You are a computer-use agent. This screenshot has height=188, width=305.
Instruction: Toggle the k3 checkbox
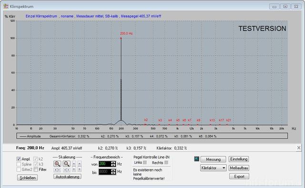click(x=35, y=164)
